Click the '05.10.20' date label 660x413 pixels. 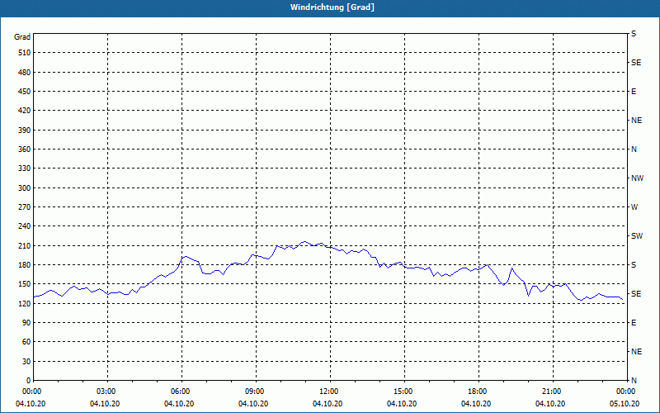click(x=625, y=403)
